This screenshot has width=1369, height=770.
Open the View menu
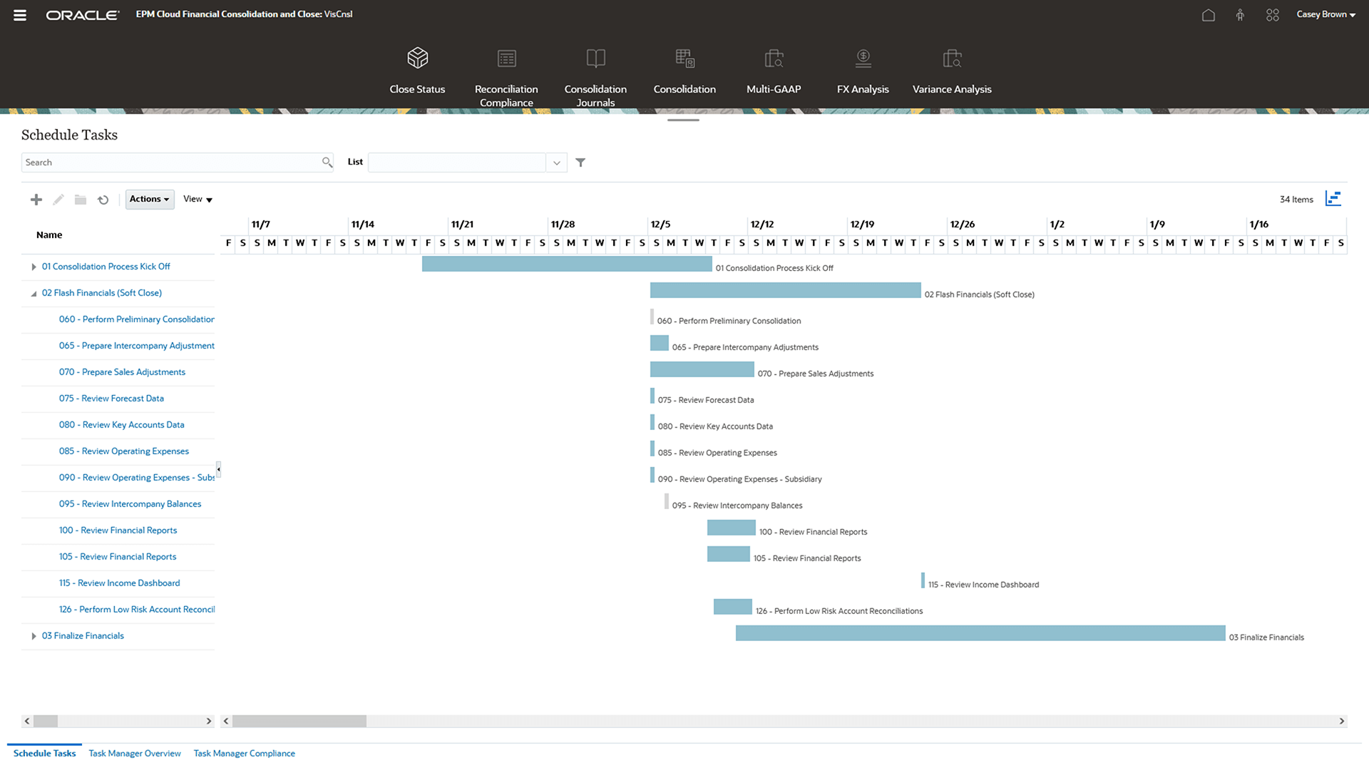(198, 199)
